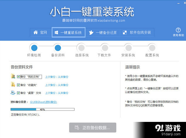Click 上次备份 status for 收藏夹

coord(57,85)
